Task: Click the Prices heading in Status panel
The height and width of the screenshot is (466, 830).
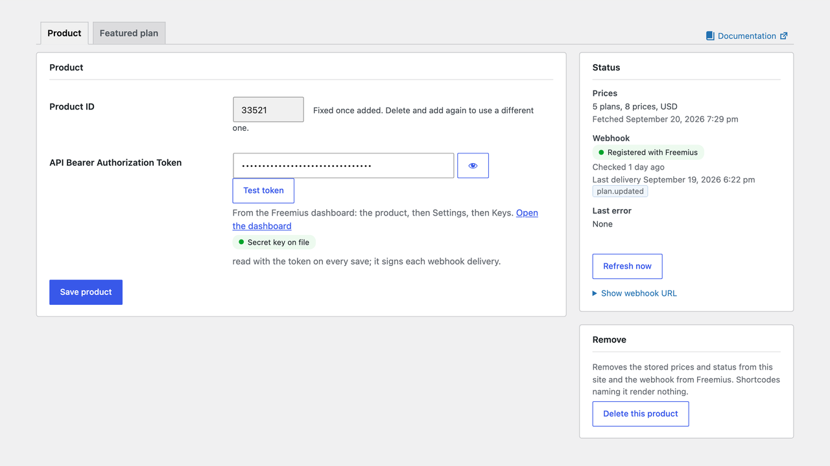Action: [605, 93]
